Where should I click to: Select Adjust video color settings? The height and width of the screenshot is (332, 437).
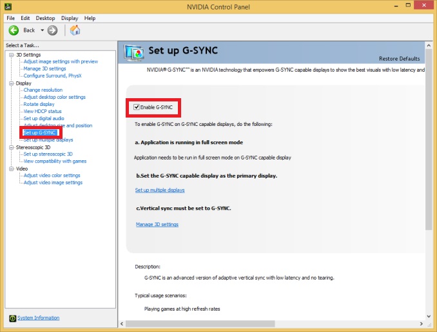(x=52, y=175)
